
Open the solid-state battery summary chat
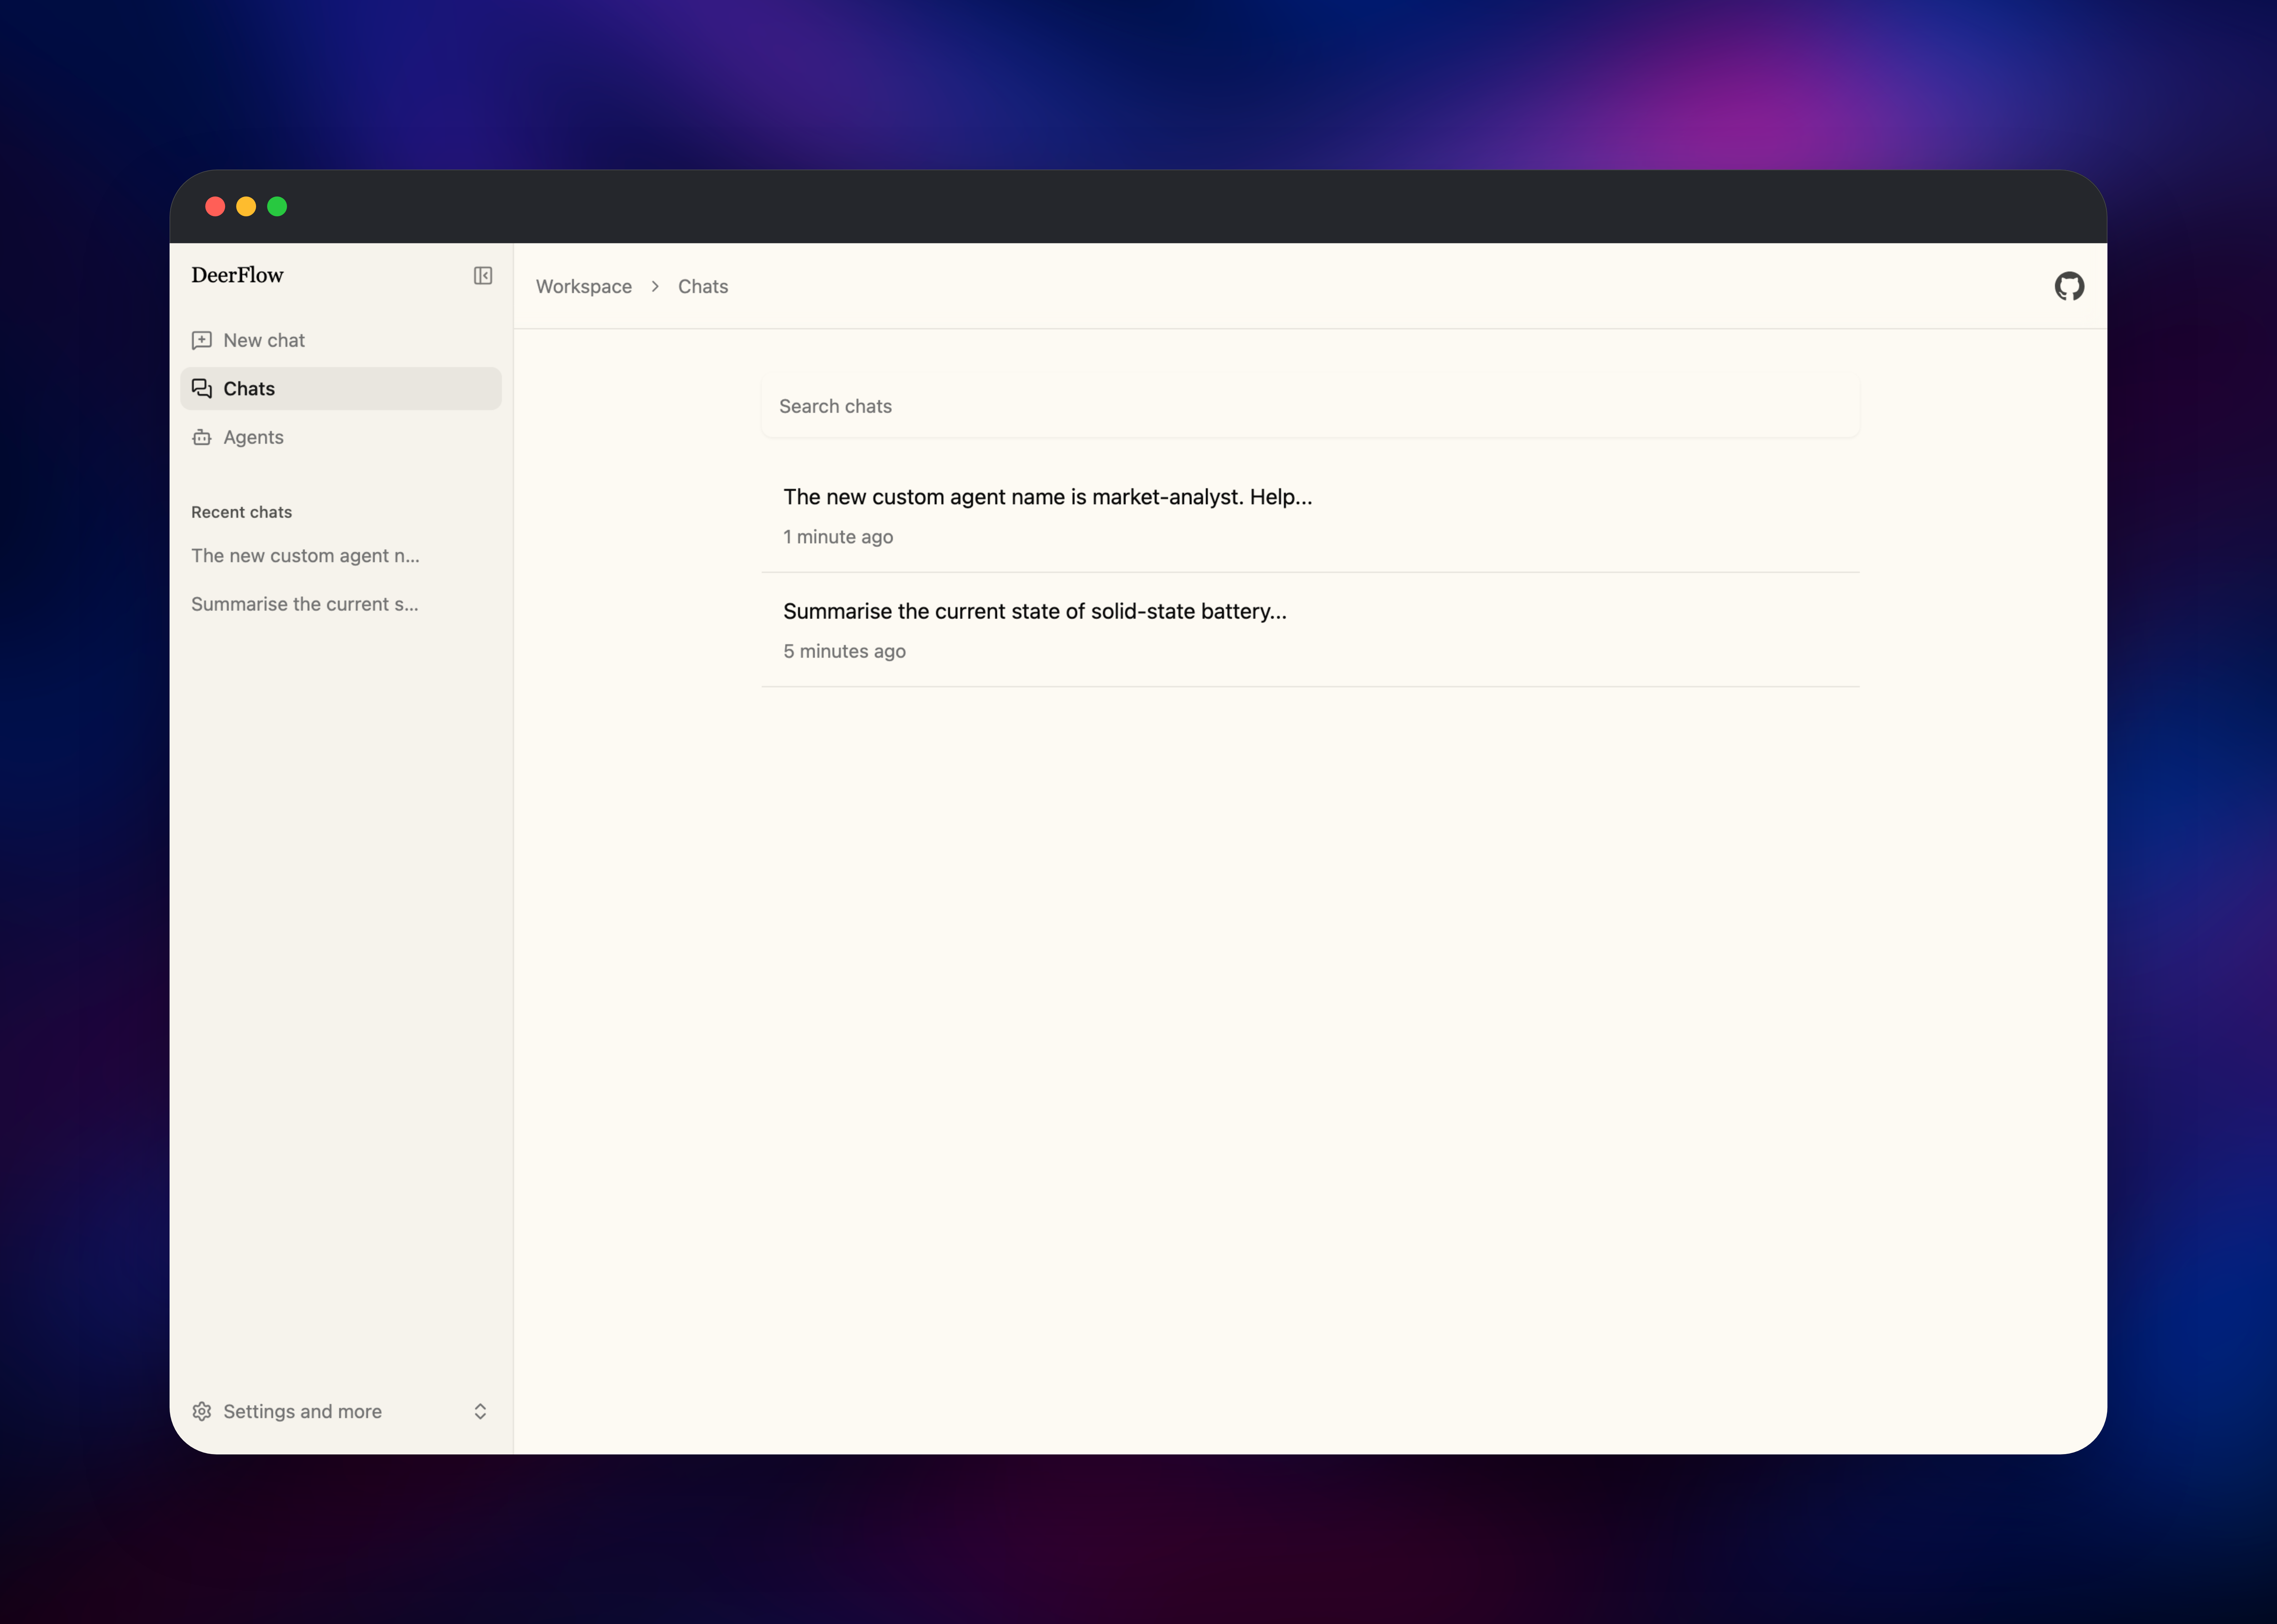click(1310, 630)
